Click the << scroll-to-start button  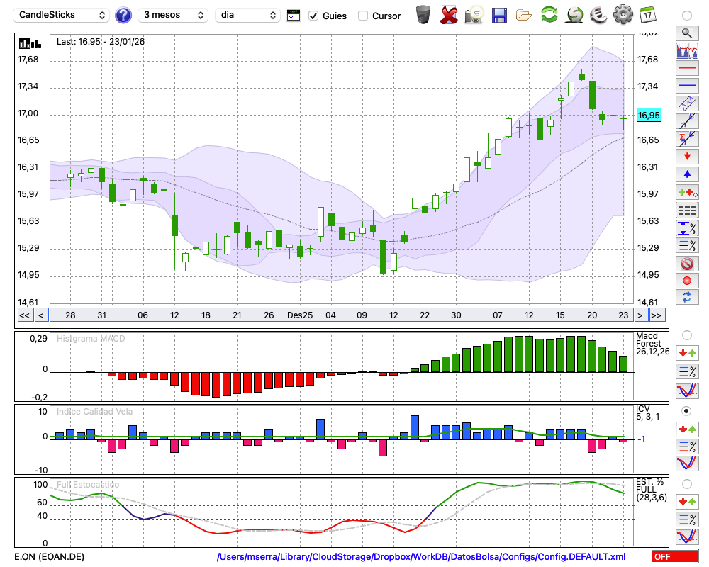24,315
